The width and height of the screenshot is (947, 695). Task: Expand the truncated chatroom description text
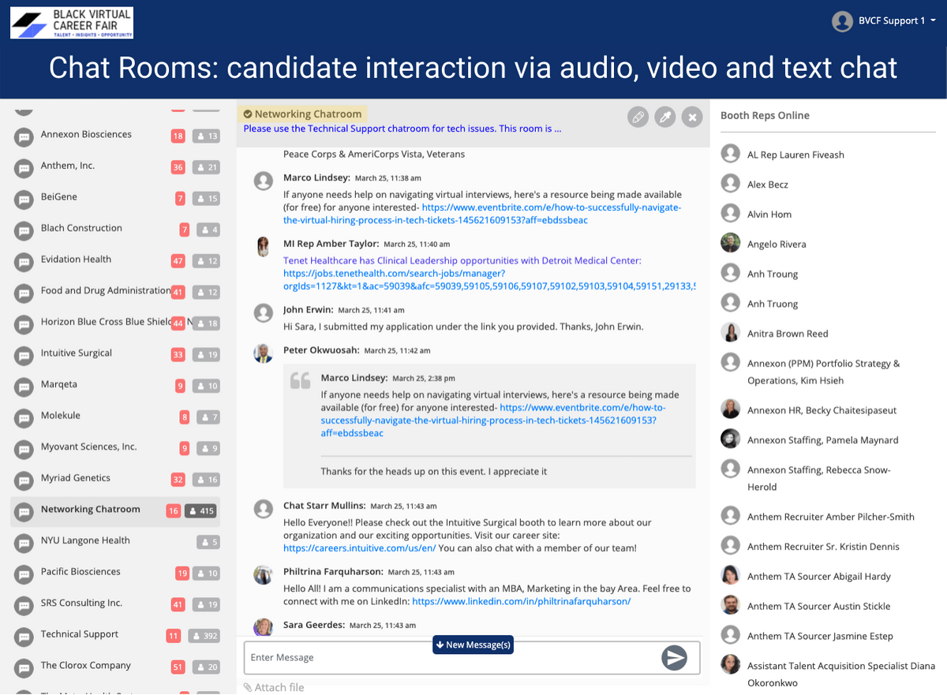[x=402, y=129]
